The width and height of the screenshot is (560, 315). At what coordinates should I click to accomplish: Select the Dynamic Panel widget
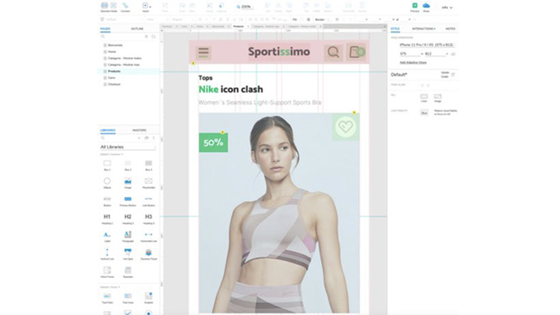149,254
